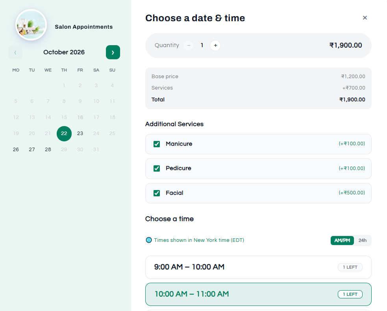Click the globe timezone icon

pos(148,240)
